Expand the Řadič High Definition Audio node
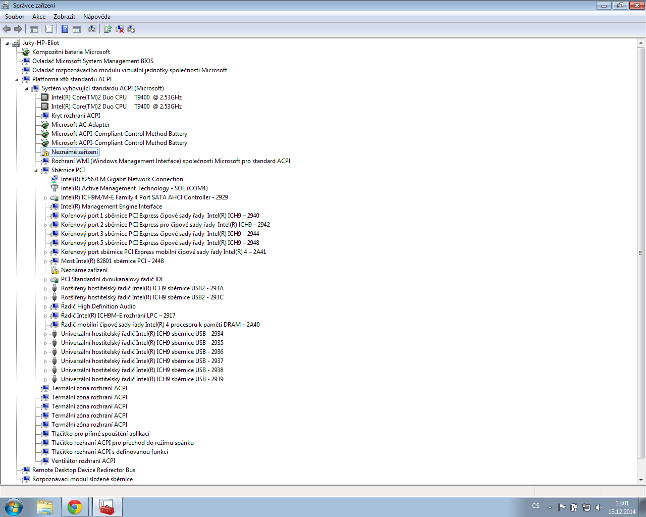 [45, 307]
